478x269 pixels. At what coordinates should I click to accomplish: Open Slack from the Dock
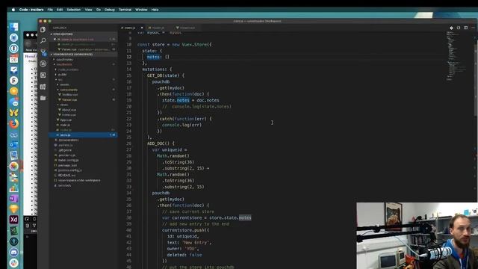[13, 262]
